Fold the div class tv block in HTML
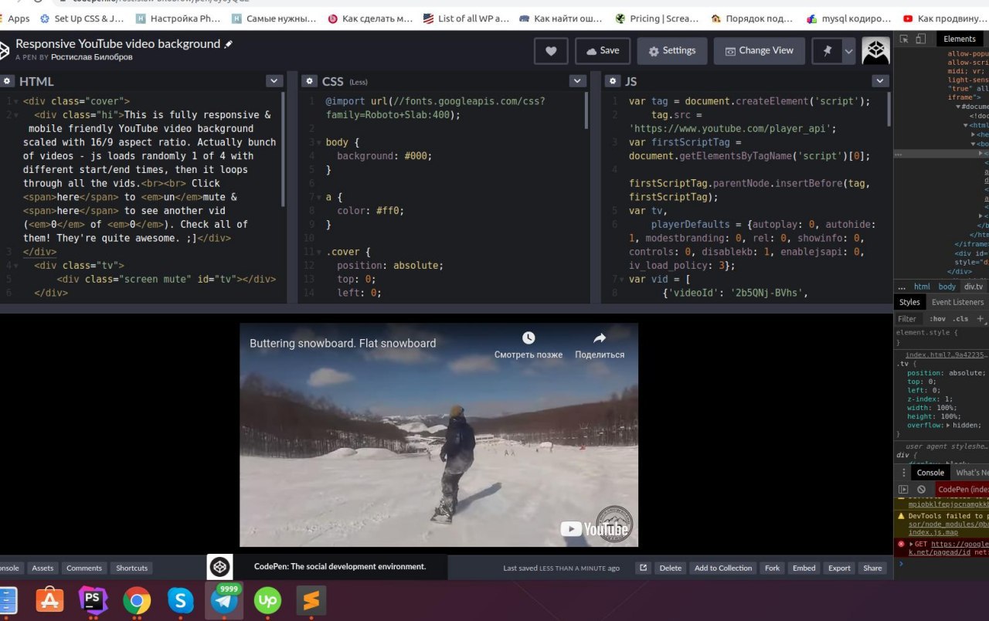 click(15, 266)
